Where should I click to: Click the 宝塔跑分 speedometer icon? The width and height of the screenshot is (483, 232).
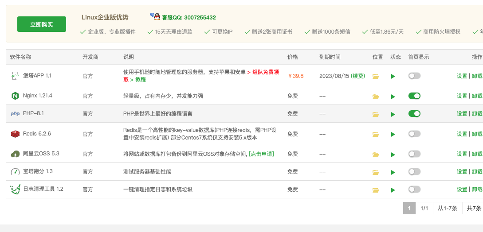tap(15, 172)
